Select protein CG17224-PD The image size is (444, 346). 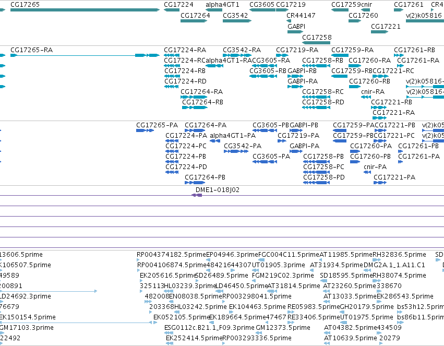pos(172,172)
